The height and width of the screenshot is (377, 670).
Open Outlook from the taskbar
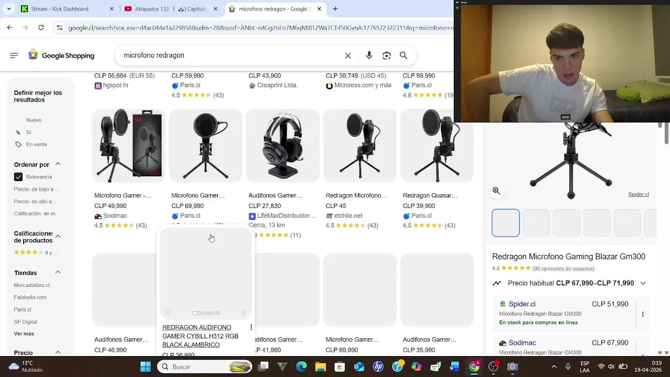(359, 367)
